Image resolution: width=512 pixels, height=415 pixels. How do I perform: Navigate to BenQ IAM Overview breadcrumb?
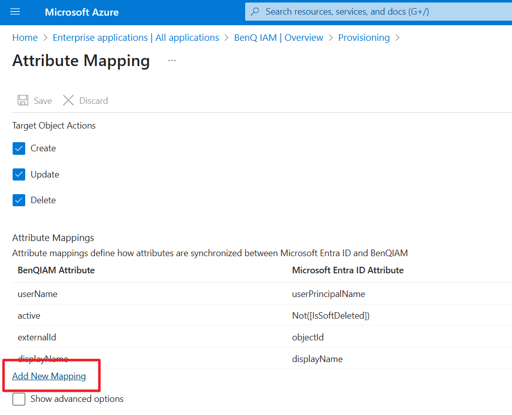[278, 38]
